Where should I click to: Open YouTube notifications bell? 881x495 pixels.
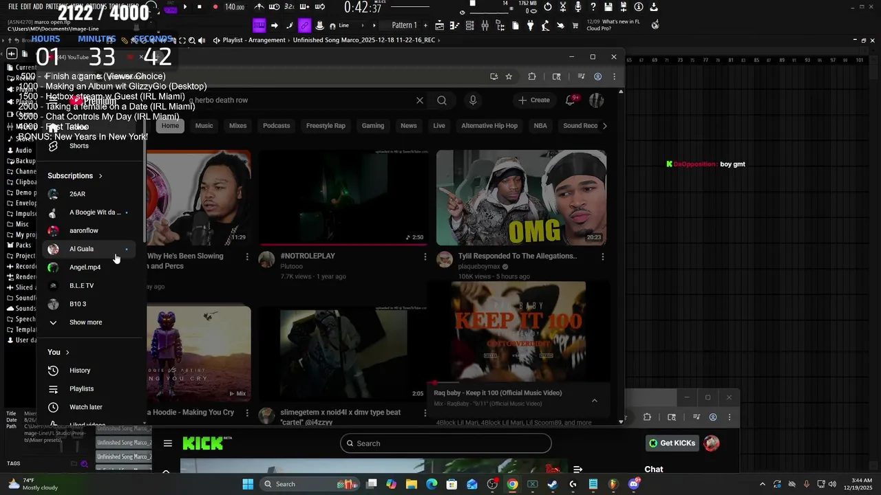click(x=571, y=100)
